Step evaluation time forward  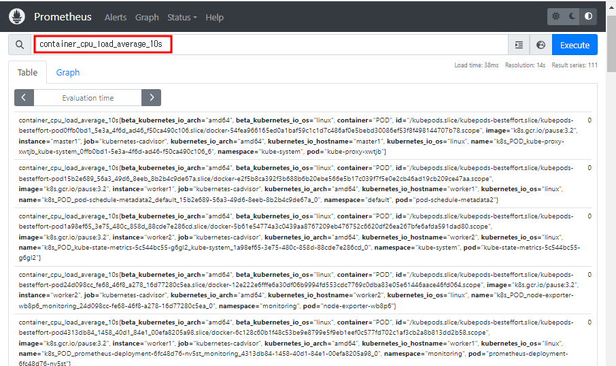pos(151,97)
